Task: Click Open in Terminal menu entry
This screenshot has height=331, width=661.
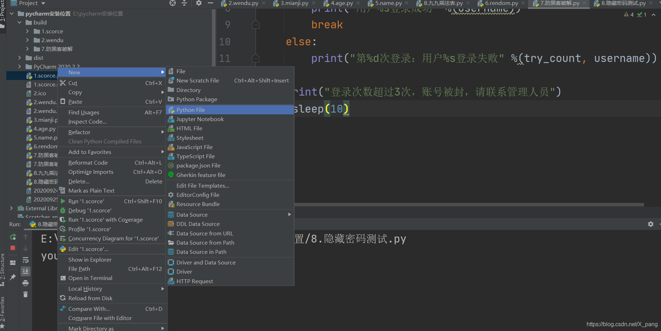Action: [112, 278]
